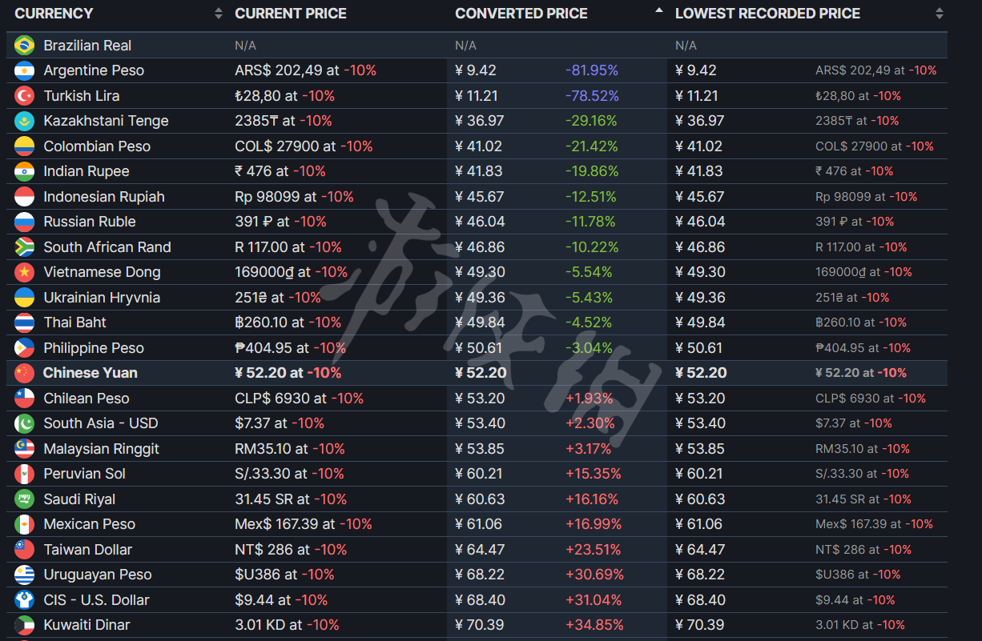The width and height of the screenshot is (982, 641).
Task: Click the Argentine Peso flag icon
Action: coord(24,70)
